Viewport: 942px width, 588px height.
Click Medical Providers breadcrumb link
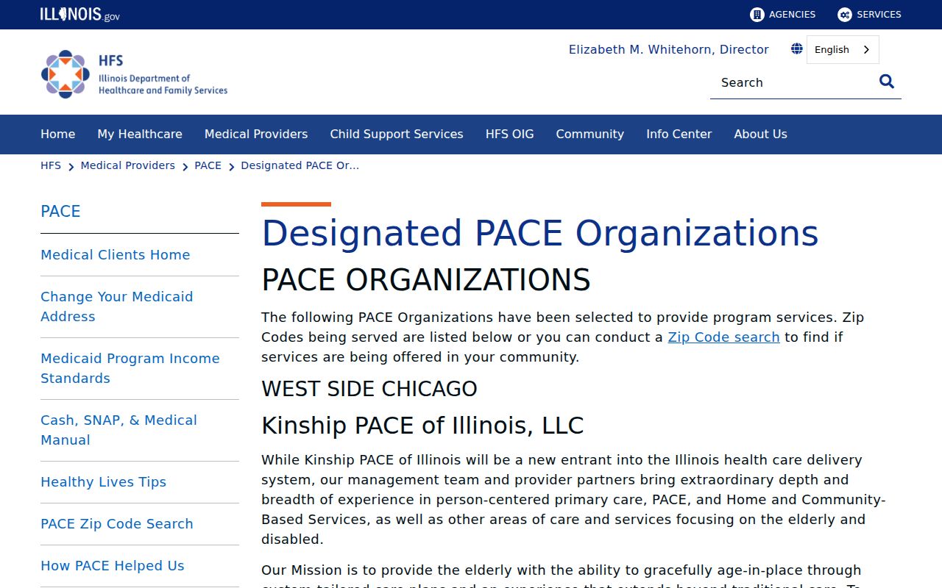pyautogui.click(x=128, y=165)
